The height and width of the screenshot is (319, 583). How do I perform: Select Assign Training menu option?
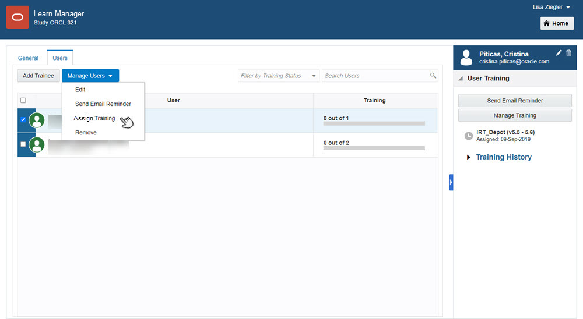(x=94, y=118)
